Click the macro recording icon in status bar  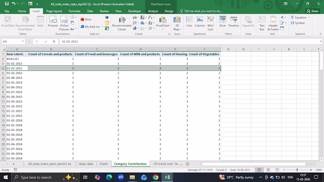pyautogui.click(x=15, y=170)
